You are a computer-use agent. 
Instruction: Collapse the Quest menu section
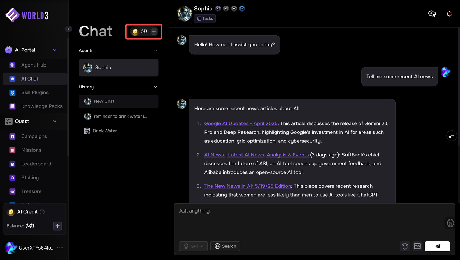tap(55, 121)
